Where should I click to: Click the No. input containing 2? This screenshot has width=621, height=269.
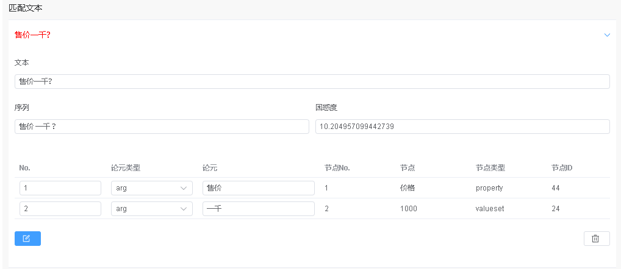60,209
